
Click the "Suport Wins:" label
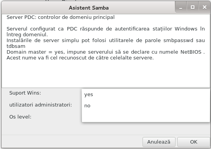pyautogui.click(x=25, y=93)
